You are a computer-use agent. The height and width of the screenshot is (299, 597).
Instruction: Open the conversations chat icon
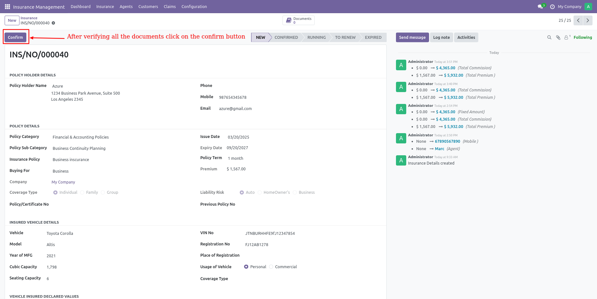pyautogui.click(x=540, y=6)
